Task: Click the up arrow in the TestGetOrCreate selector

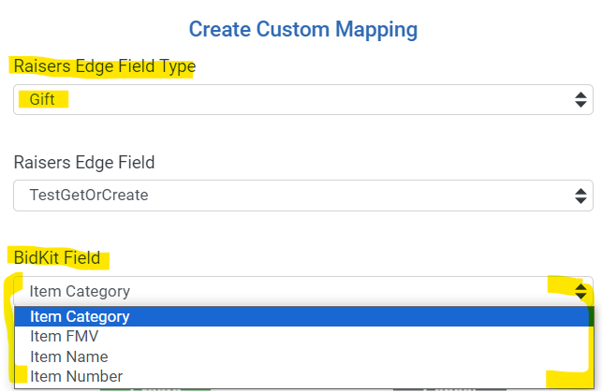Action: click(x=580, y=190)
